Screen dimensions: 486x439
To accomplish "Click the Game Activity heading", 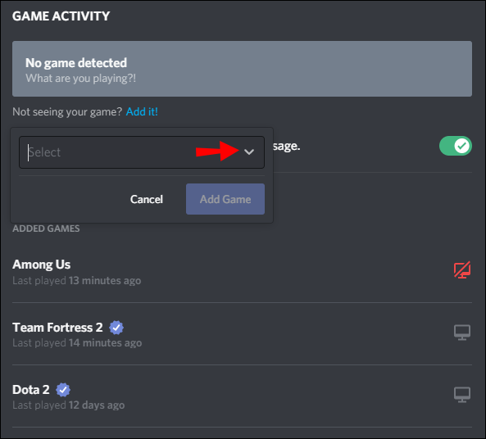I will click(x=61, y=16).
